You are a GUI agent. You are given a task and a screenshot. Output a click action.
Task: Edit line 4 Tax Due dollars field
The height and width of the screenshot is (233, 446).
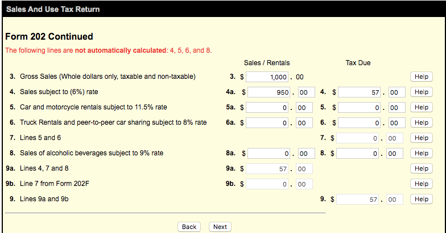[360, 92]
